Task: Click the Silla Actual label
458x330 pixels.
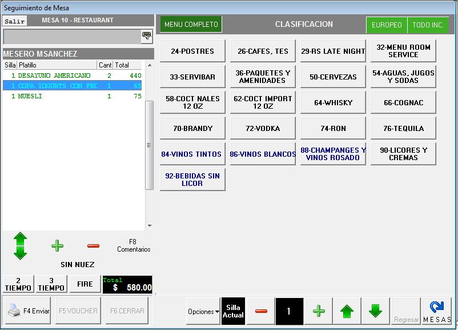Action: [233, 311]
